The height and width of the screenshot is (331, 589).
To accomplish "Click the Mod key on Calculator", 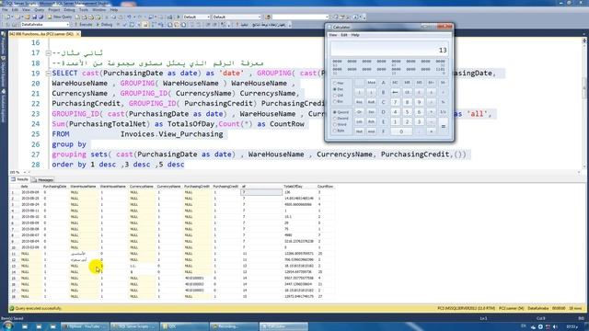I will (x=371, y=83).
